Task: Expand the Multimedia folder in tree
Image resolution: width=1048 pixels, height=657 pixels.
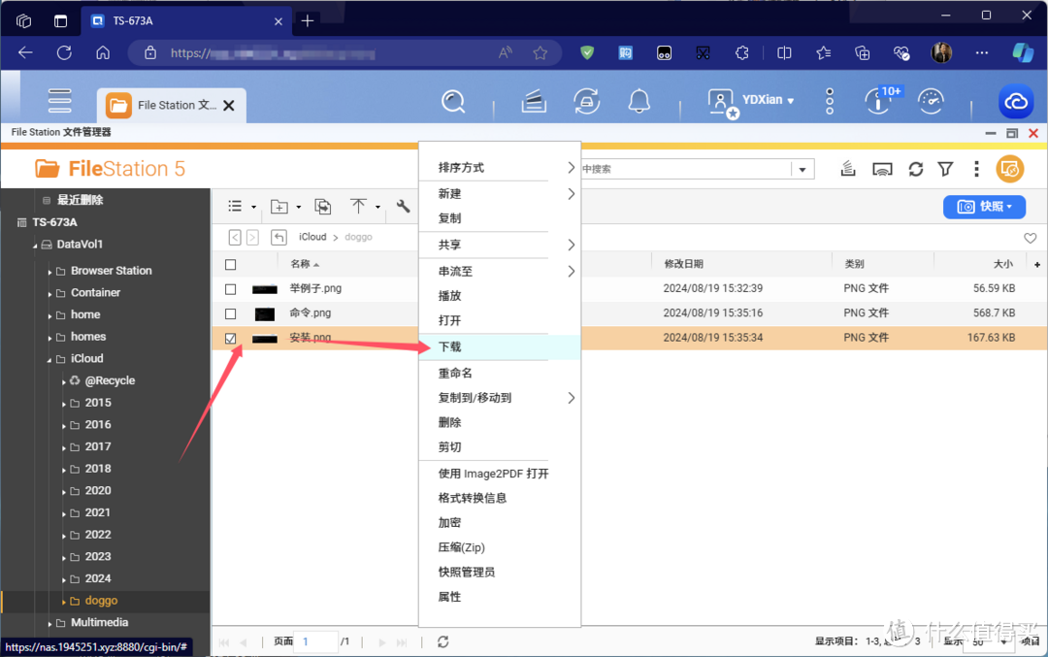Action: tap(50, 624)
